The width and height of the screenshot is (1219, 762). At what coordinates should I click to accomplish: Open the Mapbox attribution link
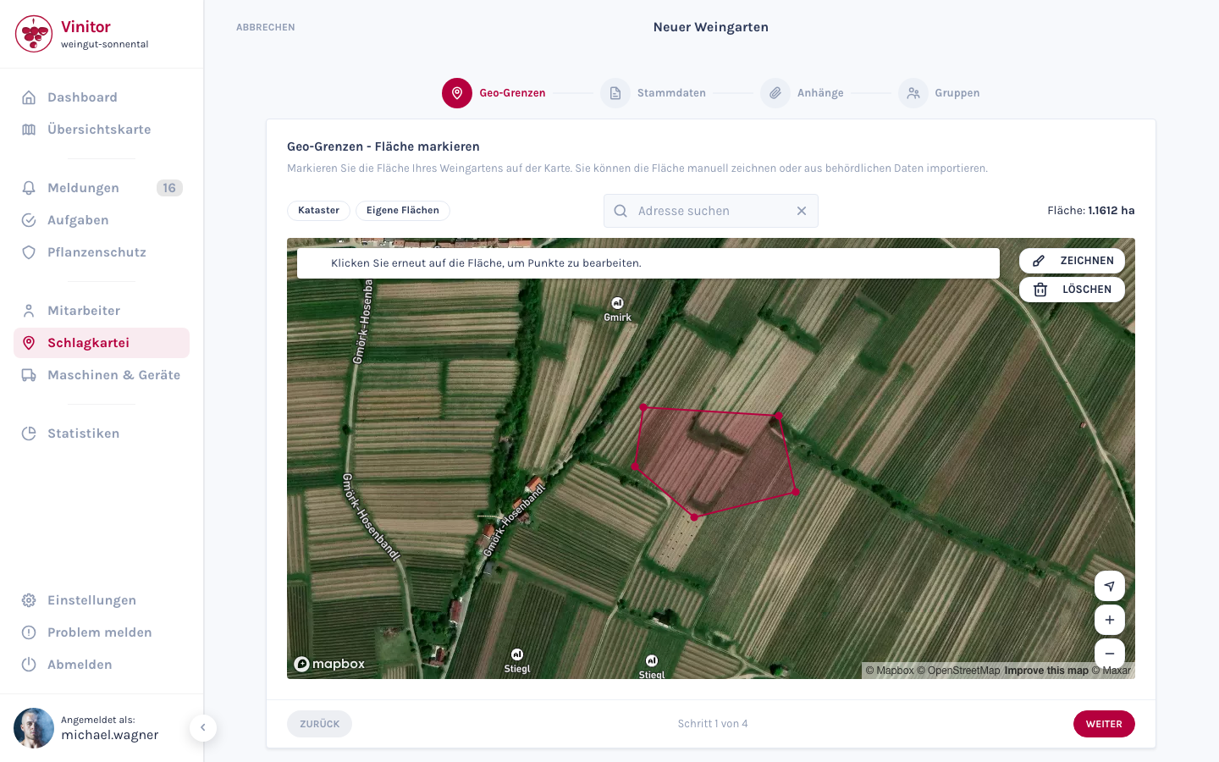click(x=890, y=671)
